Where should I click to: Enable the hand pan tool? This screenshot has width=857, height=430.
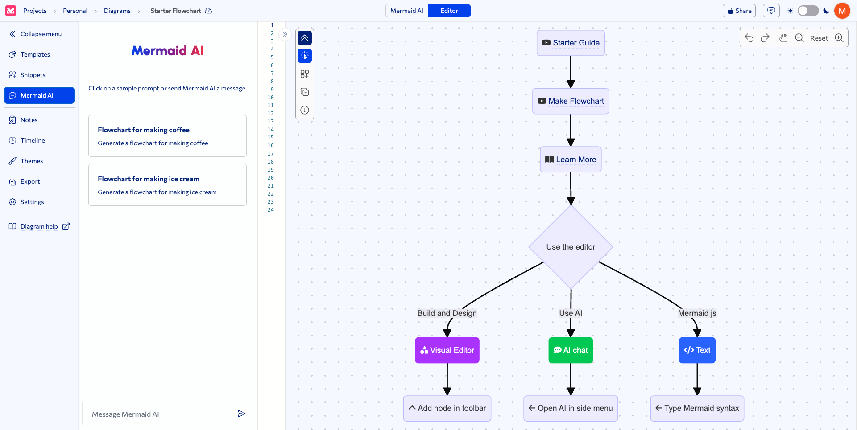(x=783, y=38)
